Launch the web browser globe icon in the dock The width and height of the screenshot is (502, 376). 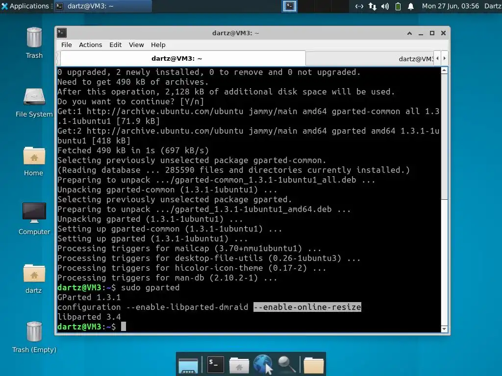(x=263, y=364)
